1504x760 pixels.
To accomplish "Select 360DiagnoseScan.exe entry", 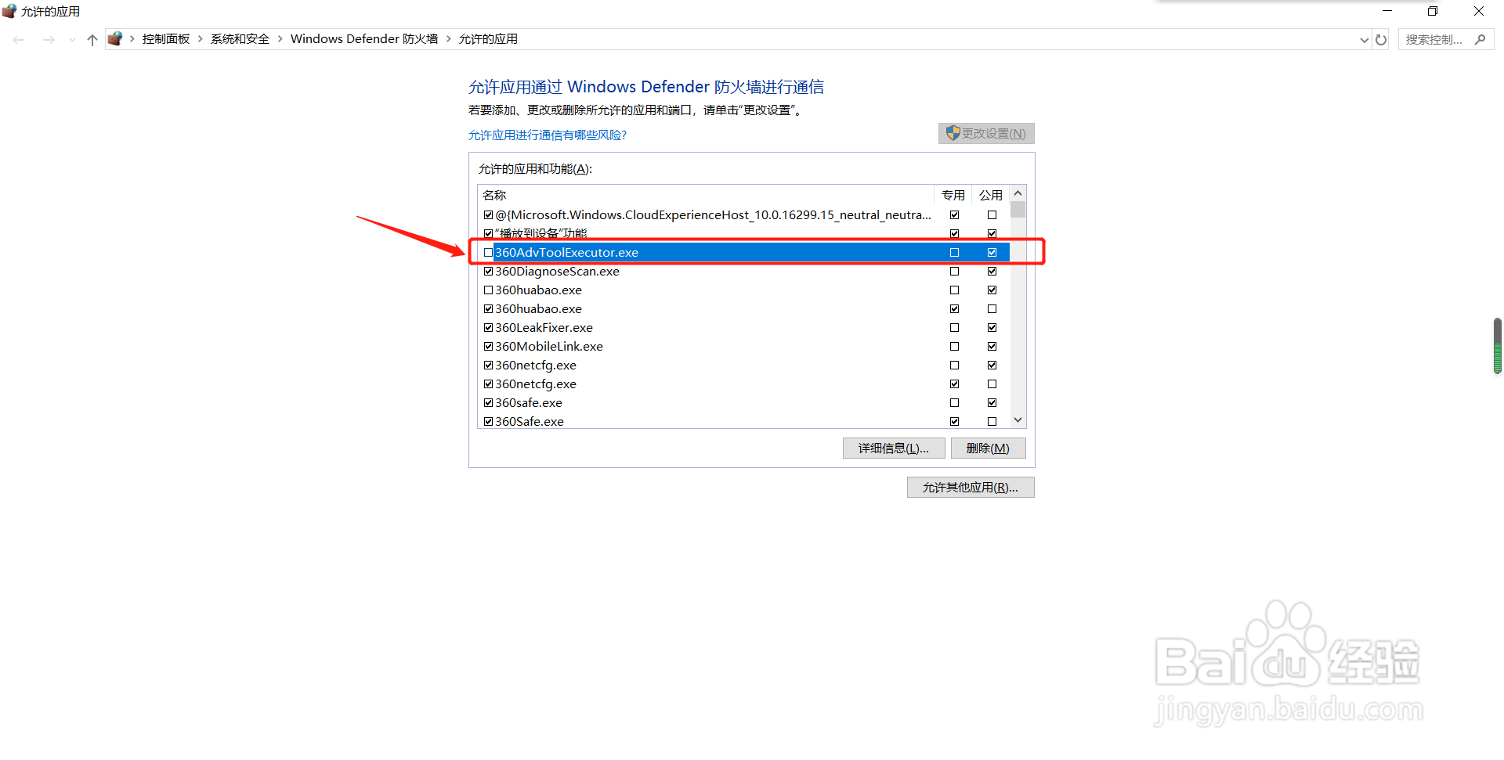I will click(x=557, y=272).
